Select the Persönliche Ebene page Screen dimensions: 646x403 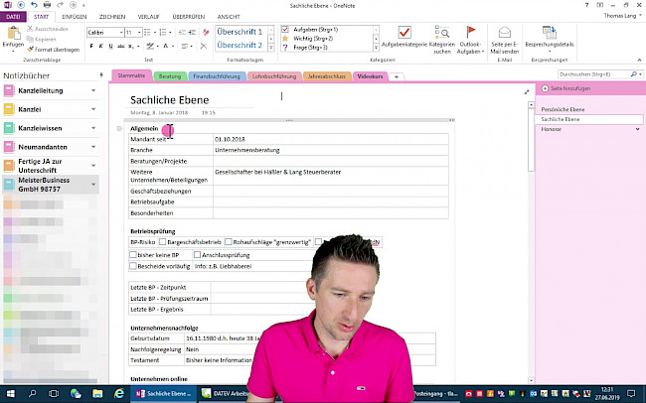click(x=563, y=107)
